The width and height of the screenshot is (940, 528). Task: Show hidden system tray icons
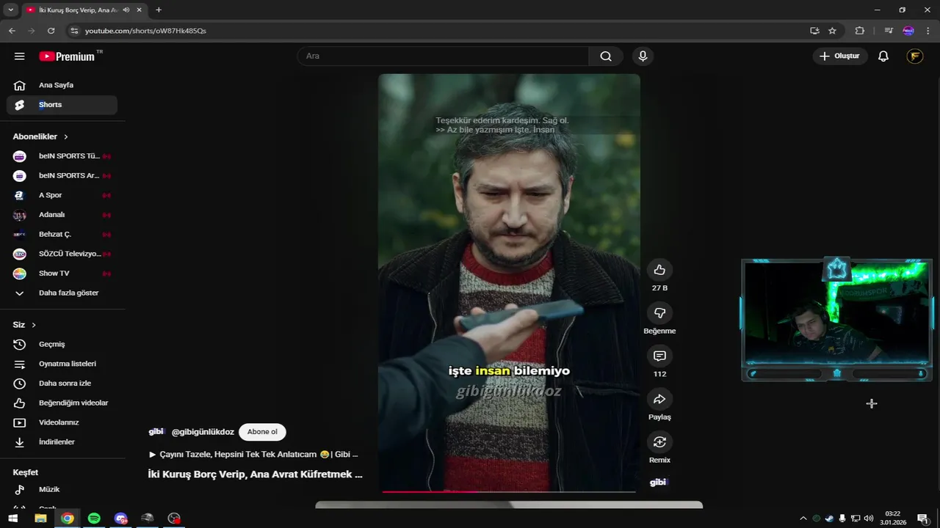(x=803, y=518)
